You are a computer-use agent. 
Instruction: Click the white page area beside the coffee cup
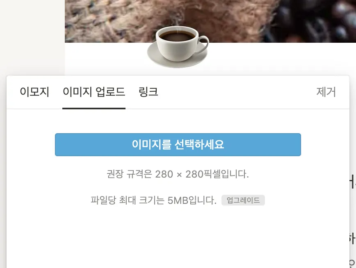[x=281, y=59]
